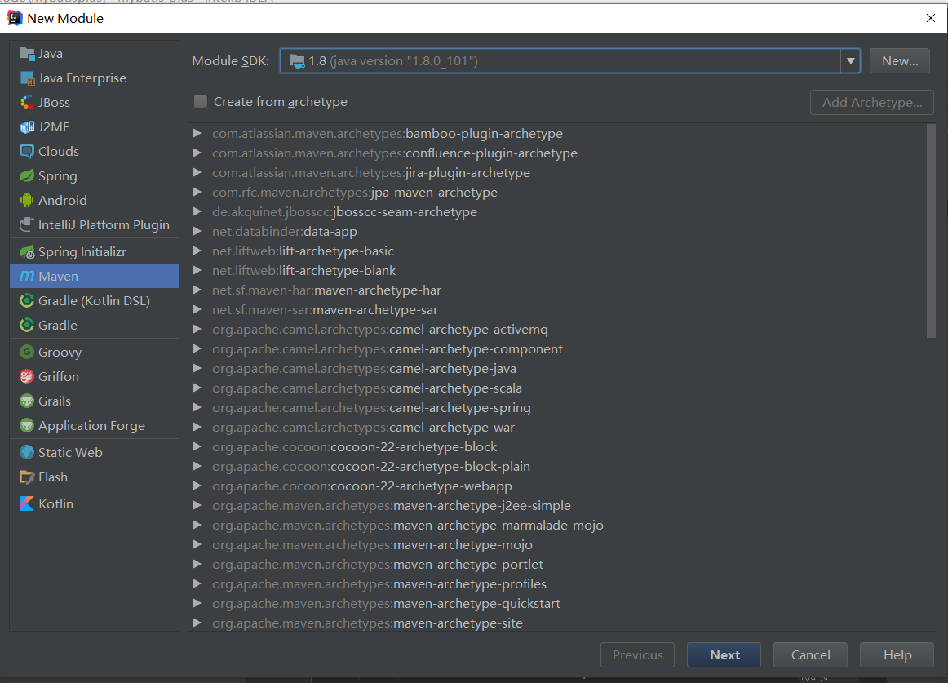Select camel-archetype-component text row
The width and height of the screenshot is (948, 683).
tap(387, 349)
